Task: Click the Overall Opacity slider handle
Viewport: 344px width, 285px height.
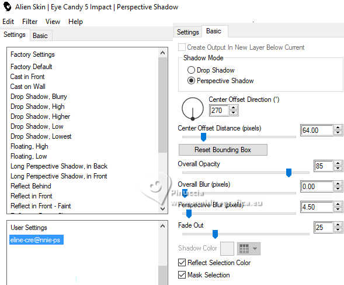Action: click(289, 173)
